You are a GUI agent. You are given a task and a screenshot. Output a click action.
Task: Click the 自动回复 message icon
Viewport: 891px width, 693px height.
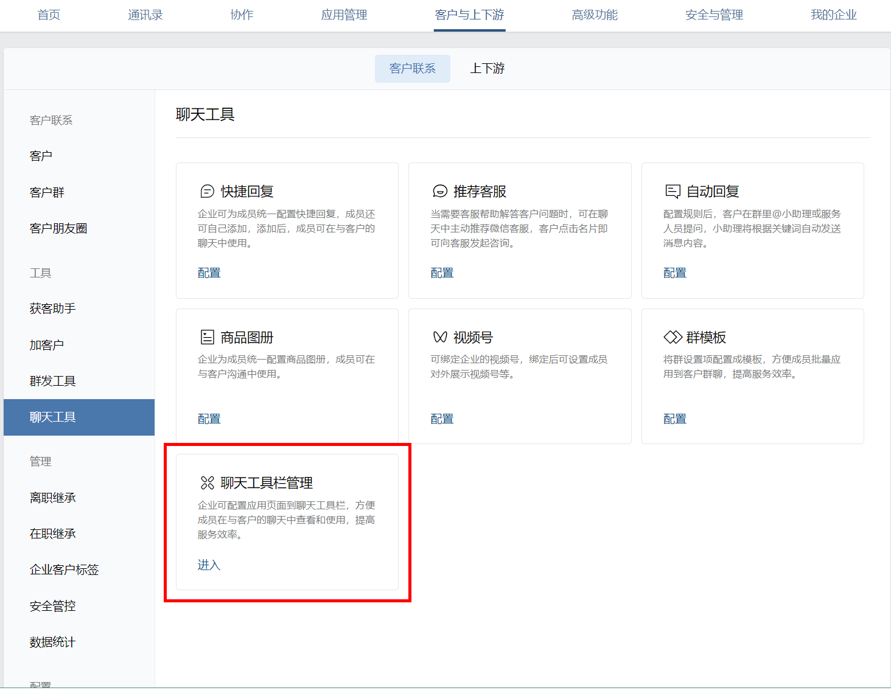pyautogui.click(x=673, y=192)
